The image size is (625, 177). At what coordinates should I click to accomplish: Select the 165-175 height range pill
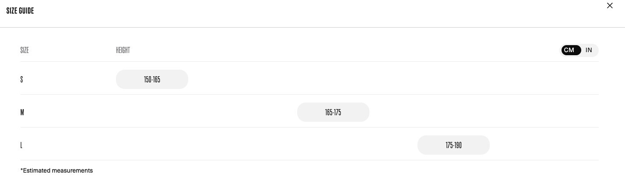click(333, 112)
